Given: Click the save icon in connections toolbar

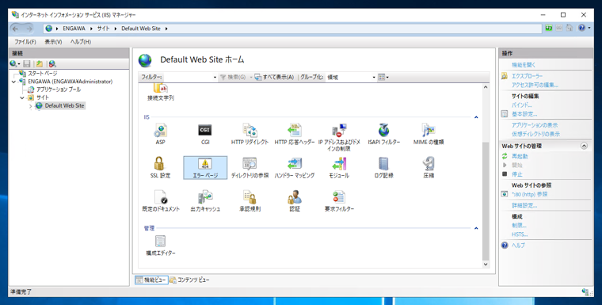Looking at the screenshot, I should [26, 63].
